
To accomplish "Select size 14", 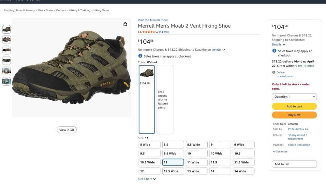I will 220,171.
